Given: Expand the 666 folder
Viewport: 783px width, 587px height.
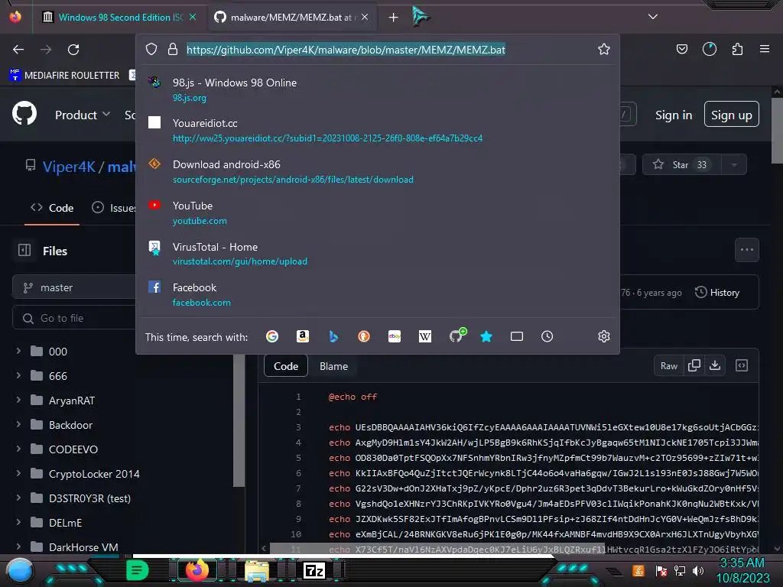Looking at the screenshot, I should [18, 375].
